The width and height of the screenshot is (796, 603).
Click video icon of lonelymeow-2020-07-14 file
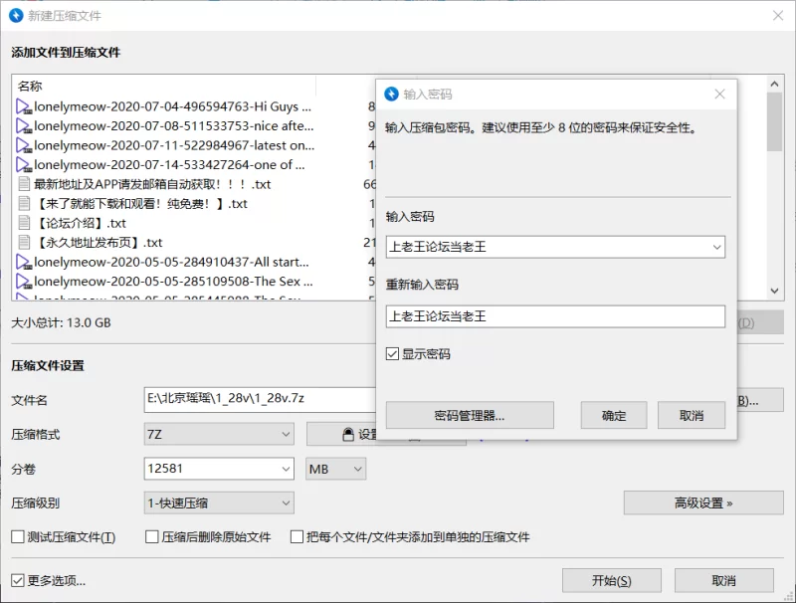24,165
